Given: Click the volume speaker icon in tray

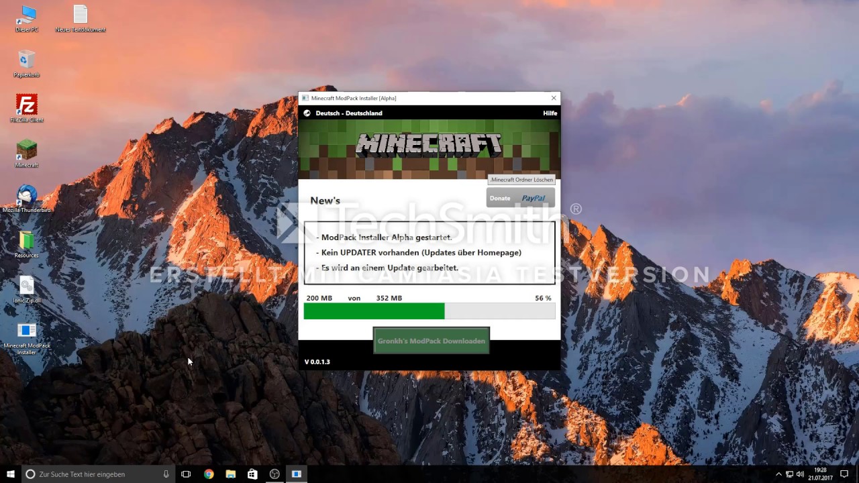Looking at the screenshot, I should 800,474.
